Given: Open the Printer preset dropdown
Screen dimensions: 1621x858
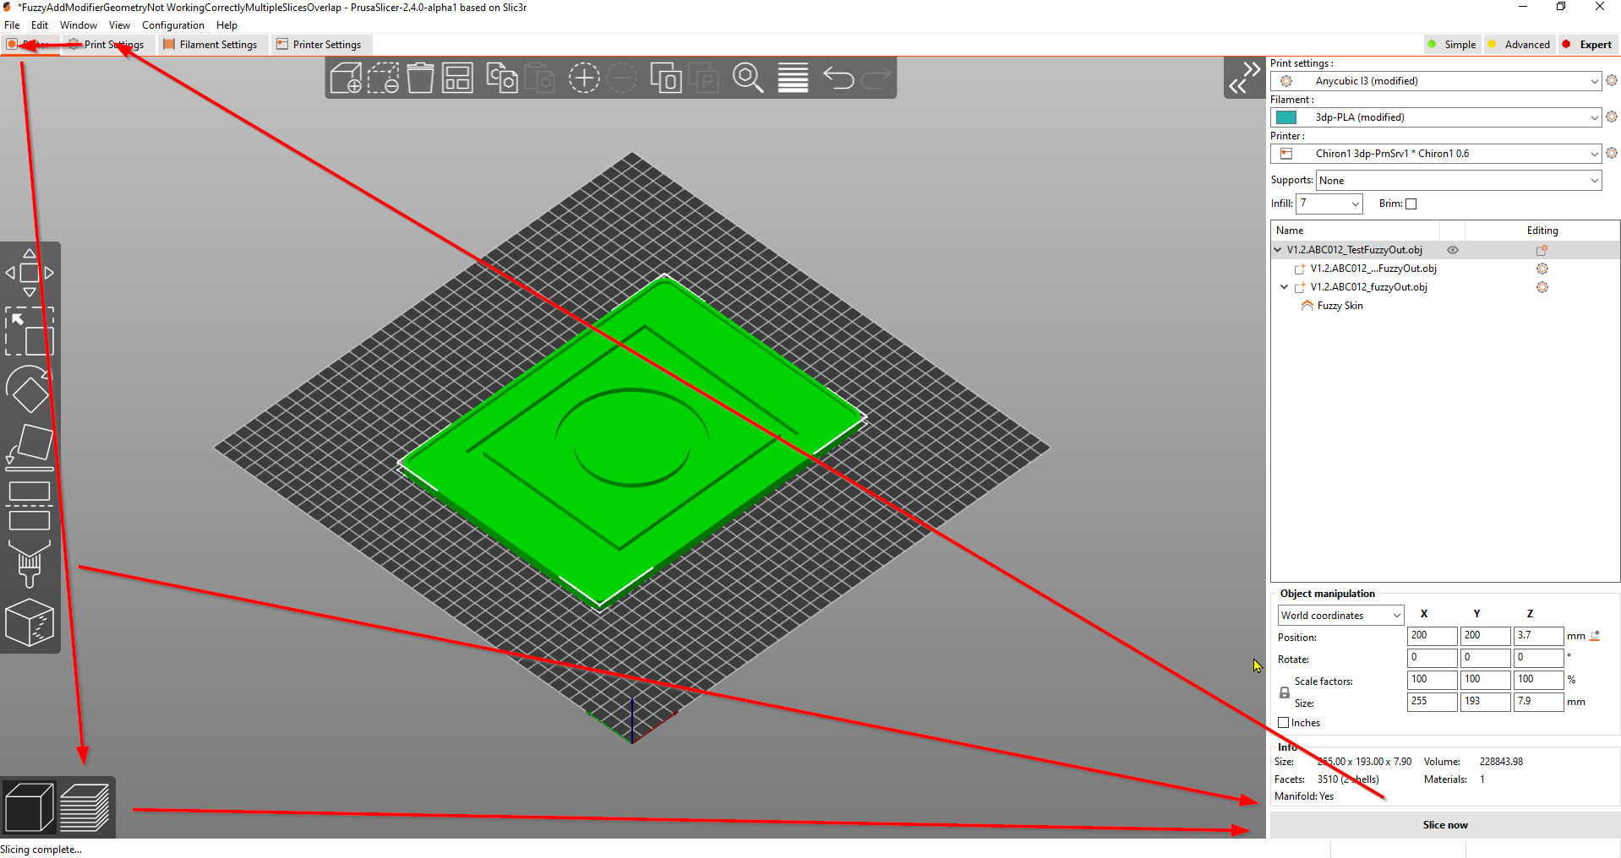Looking at the screenshot, I should 1436,154.
